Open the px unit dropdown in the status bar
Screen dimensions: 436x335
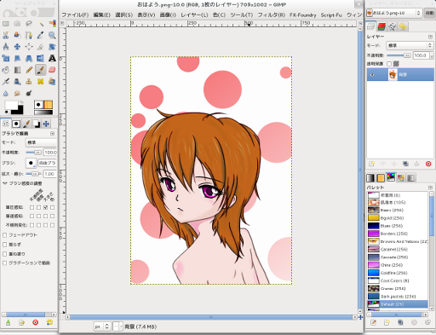pyautogui.click(x=102, y=326)
